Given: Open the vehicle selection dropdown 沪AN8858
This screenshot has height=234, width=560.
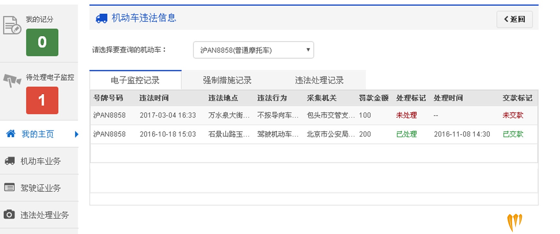Looking at the screenshot, I should click(x=253, y=50).
